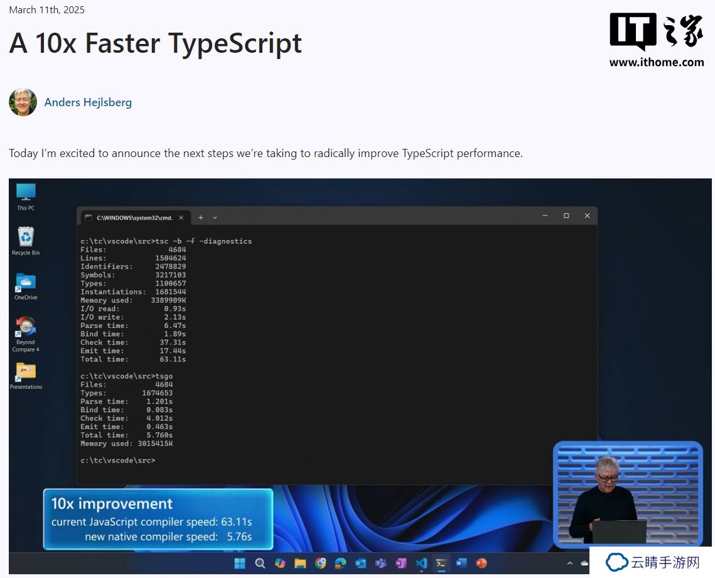715x578 pixels.
Task: Maximize the terminal window
Action: [x=566, y=215]
